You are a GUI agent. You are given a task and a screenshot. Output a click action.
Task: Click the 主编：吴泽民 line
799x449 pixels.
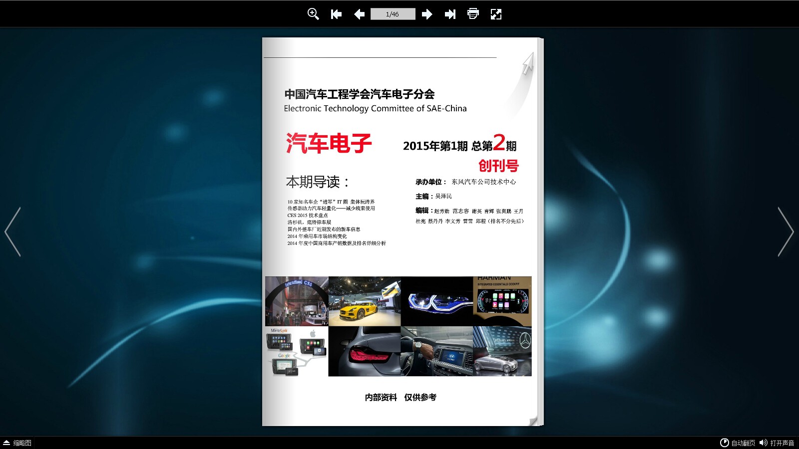pyautogui.click(x=433, y=196)
